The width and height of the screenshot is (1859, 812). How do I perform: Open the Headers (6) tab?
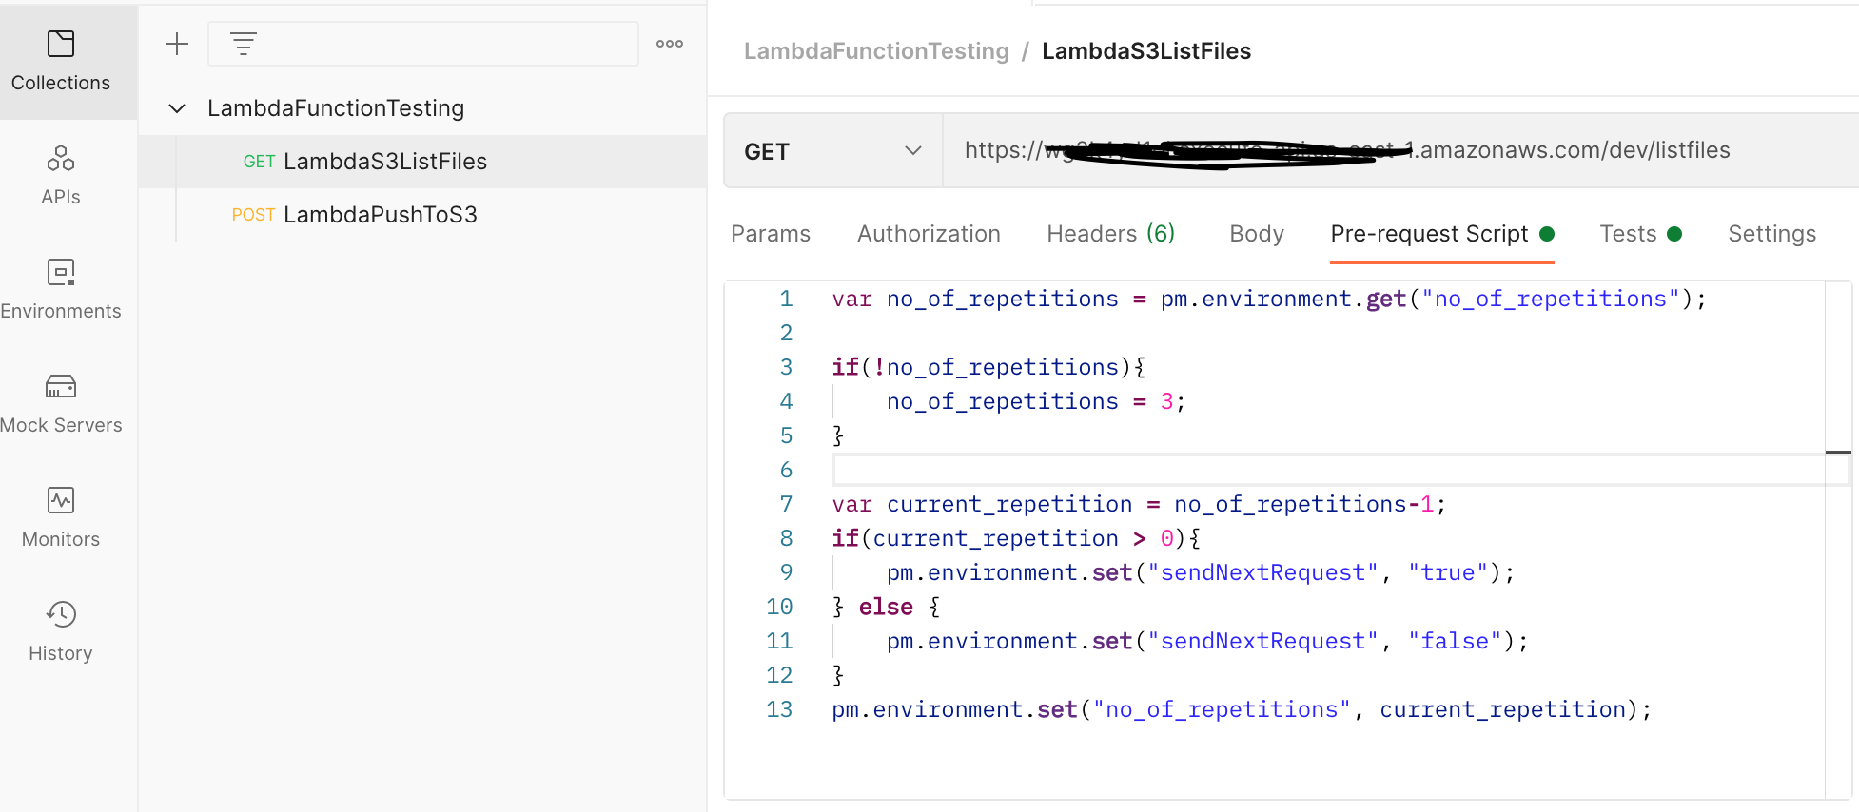(x=1110, y=234)
